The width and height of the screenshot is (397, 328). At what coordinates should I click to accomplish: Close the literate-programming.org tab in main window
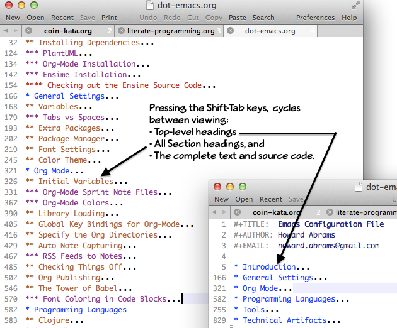coord(121,31)
